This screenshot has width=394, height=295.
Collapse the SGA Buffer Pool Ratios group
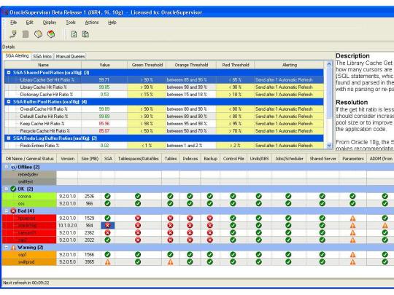point(9,101)
